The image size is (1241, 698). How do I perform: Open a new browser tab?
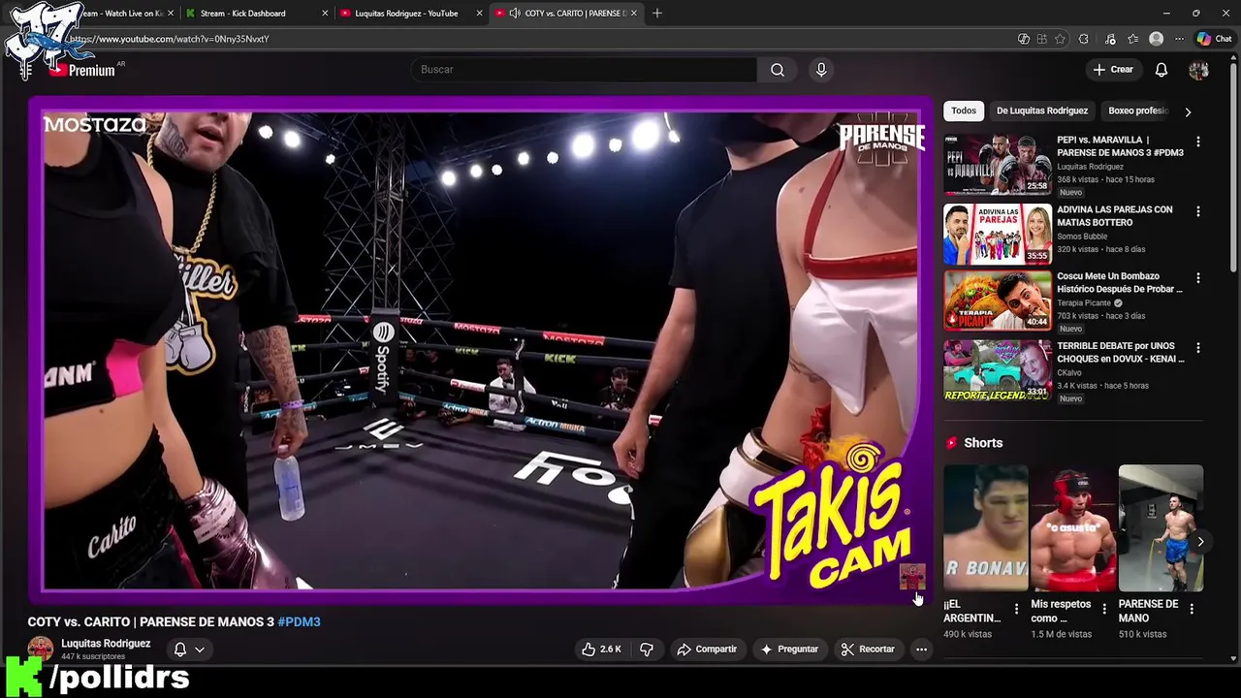pos(657,14)
